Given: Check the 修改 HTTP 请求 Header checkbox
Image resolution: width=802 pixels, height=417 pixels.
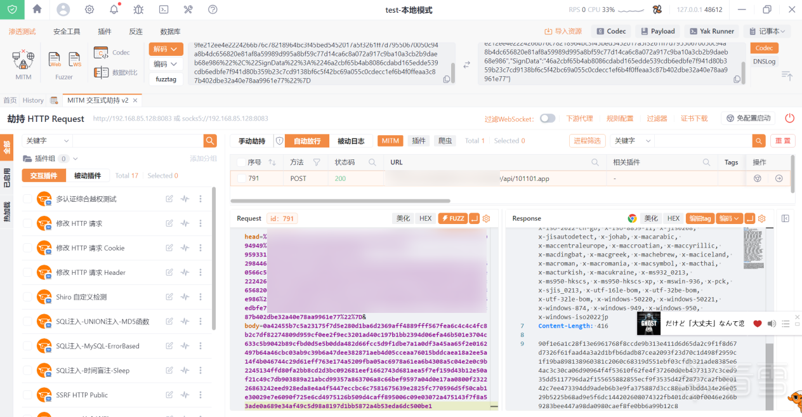Looking at the screenshot, I should coord(27,272).
